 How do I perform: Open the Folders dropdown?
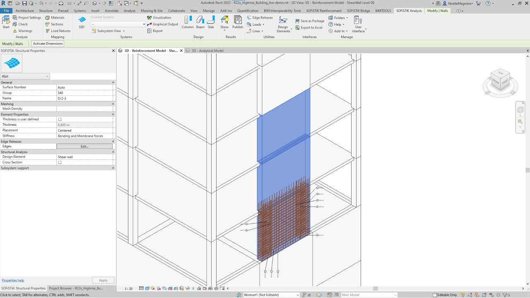point(338,18)
